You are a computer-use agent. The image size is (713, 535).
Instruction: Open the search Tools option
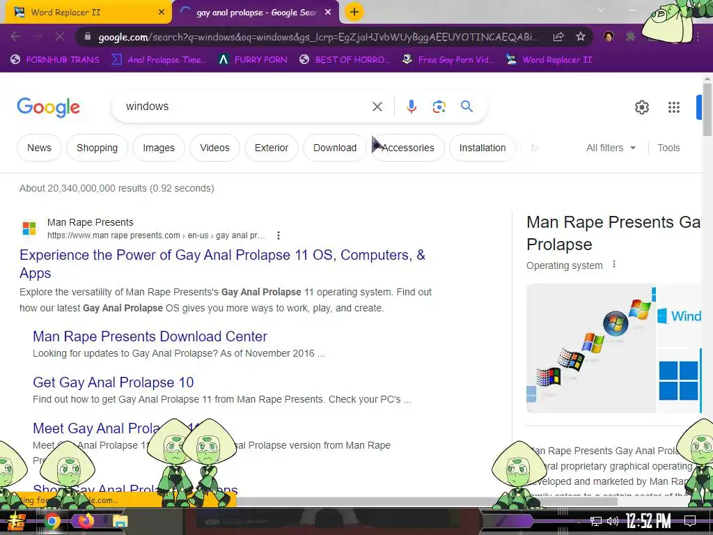point(668,148)
